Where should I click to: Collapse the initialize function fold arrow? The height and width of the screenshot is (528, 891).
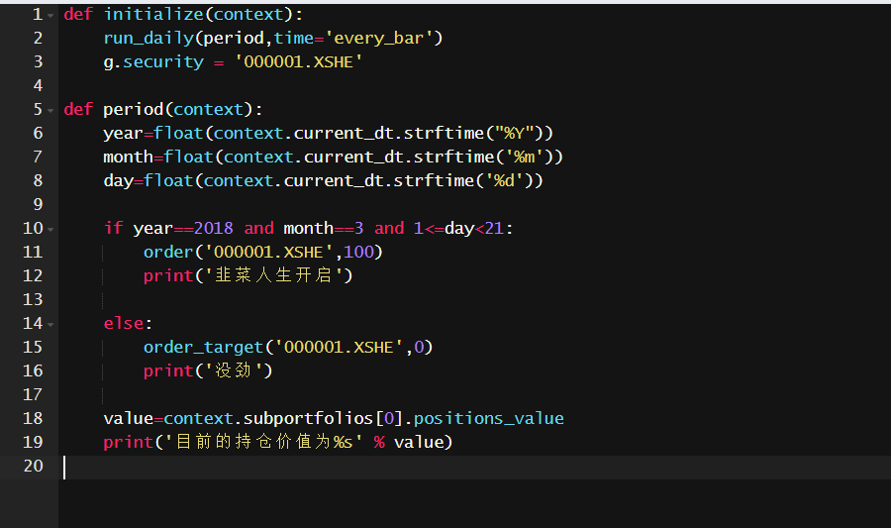(x=51, y=15)
